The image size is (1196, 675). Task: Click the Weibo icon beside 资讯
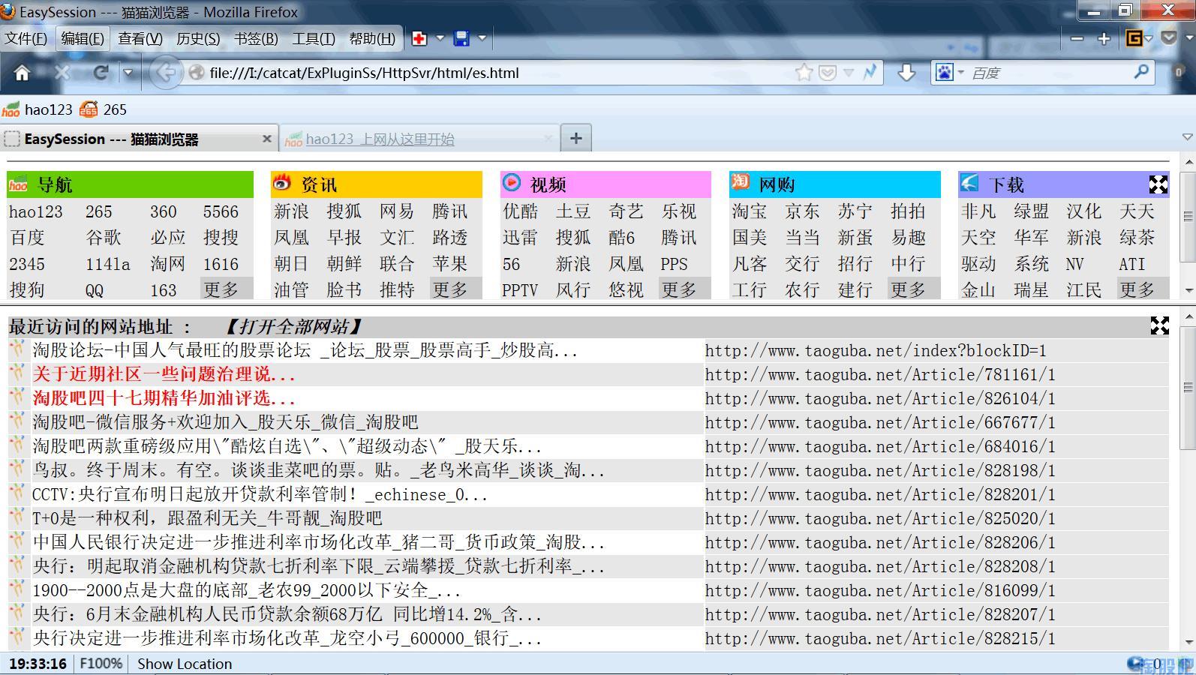(282, 182)
